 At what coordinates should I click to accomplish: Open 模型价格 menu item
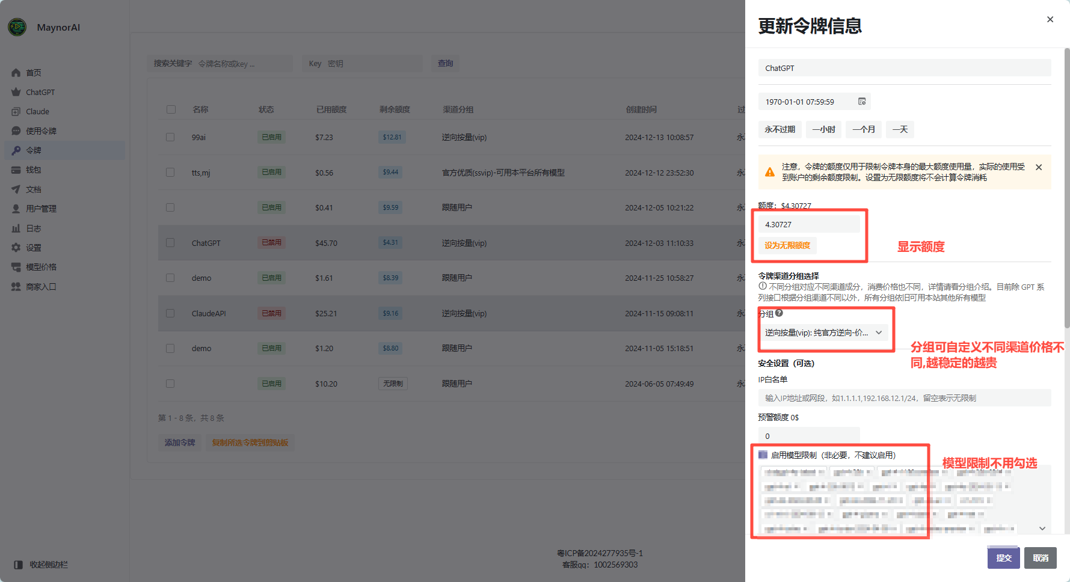(64, 267)
